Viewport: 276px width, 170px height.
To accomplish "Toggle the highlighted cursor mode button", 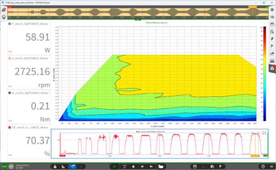I will coord(73,166).
